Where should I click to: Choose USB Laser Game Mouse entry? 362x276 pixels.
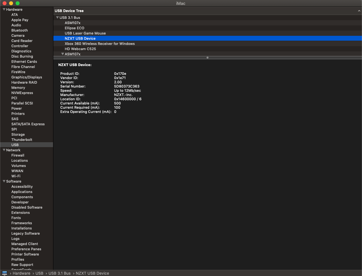coord(85,33)
